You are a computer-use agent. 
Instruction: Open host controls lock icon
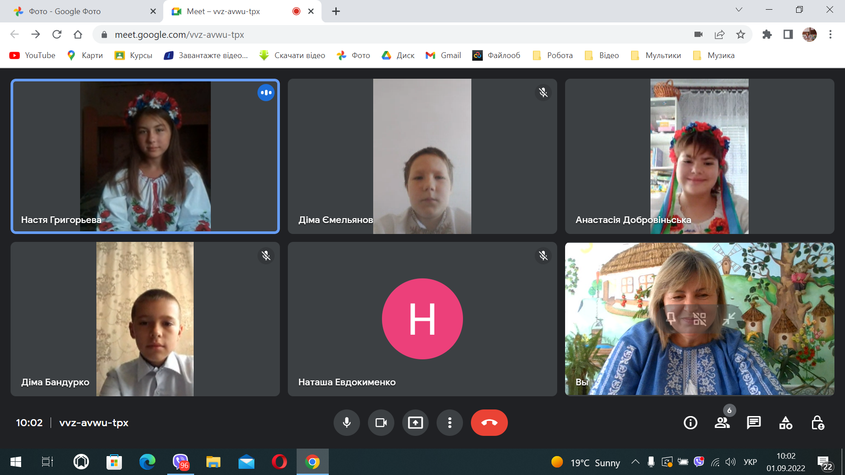click(818, 423)
